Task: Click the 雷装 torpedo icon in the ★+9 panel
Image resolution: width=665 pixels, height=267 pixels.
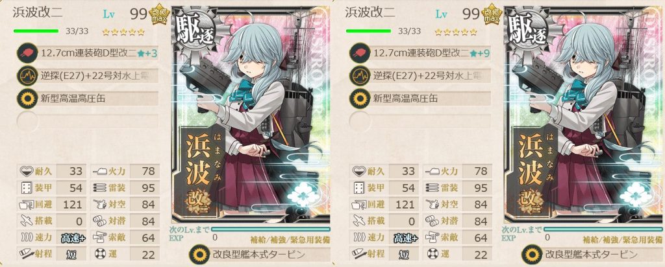Action: 433,188
